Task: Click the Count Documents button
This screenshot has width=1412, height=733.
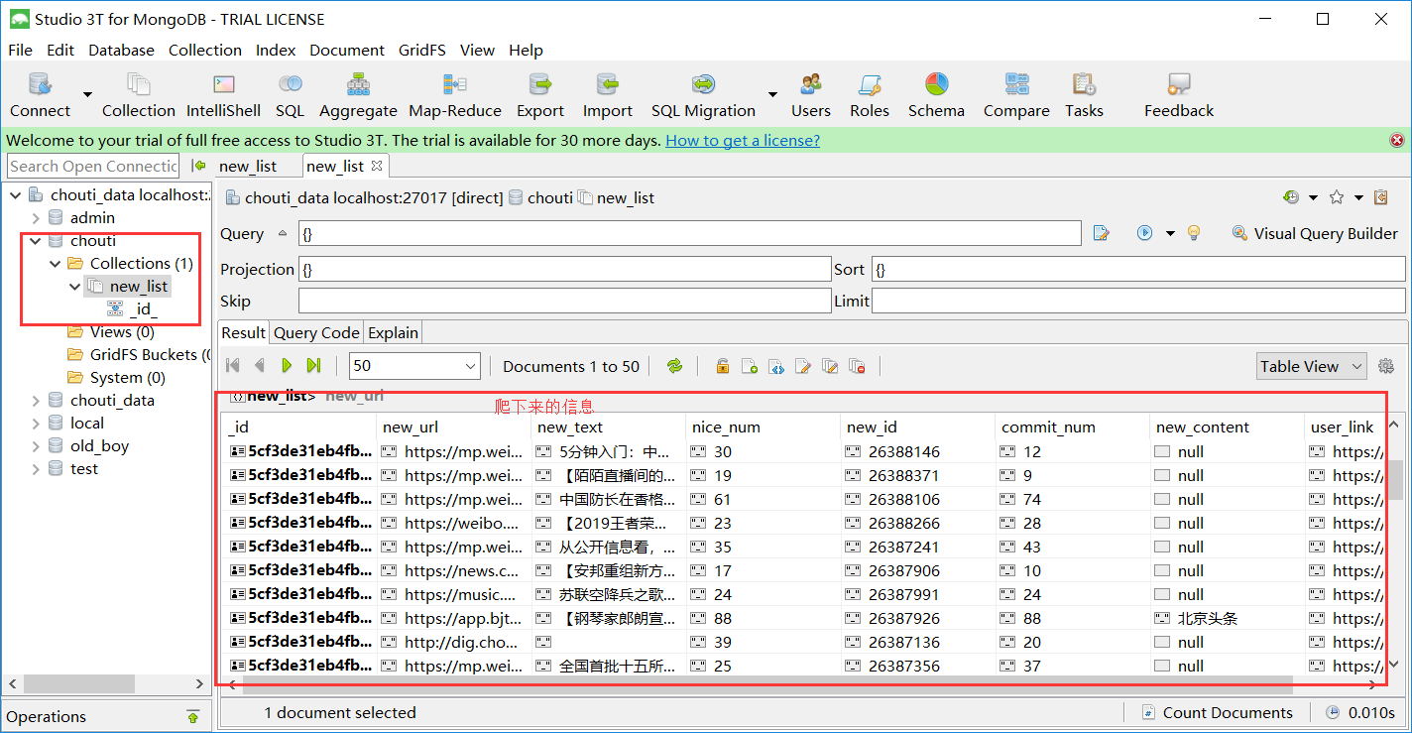Action: pyautogui.click(x=1218, y=712)
